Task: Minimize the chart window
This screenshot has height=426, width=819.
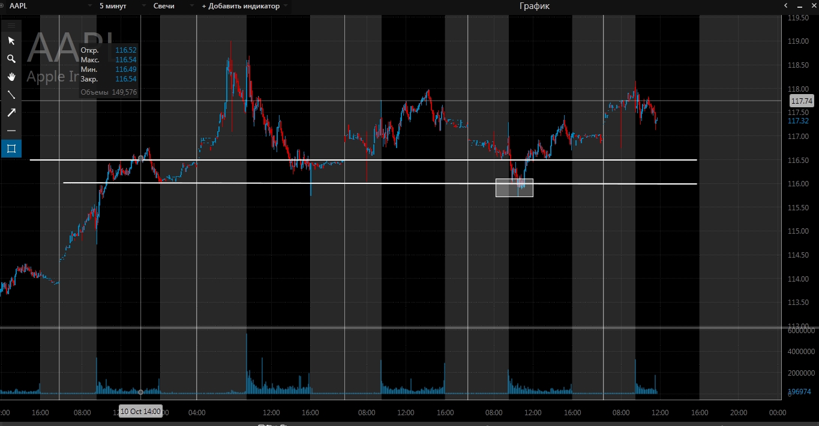Action: pos(800,5)
